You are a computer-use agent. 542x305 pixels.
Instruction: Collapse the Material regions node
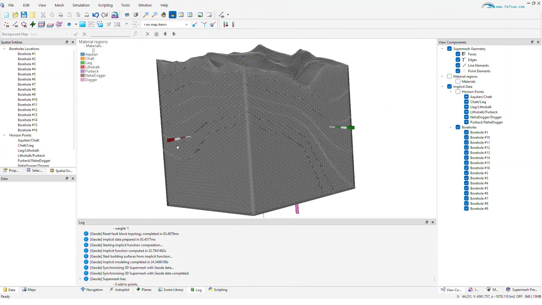tap(442, 77)
